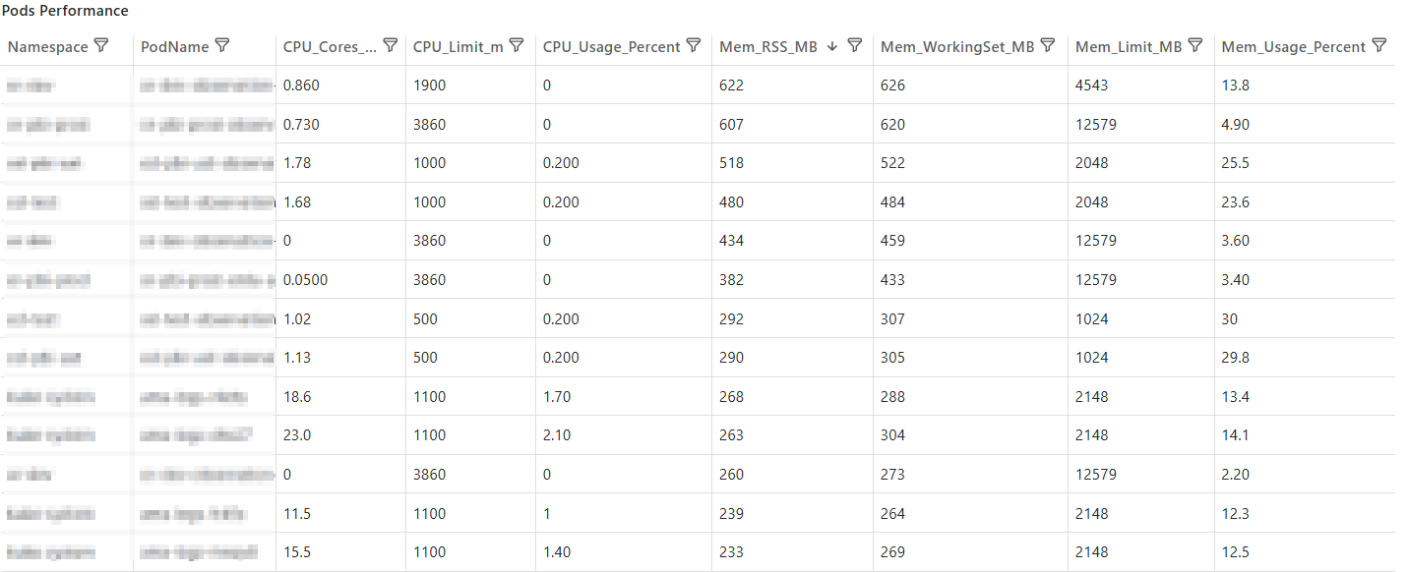1407x572 pixels.
Task: Click the Mem_RSS_MB filter funnel icon
Action: (854, 46)
